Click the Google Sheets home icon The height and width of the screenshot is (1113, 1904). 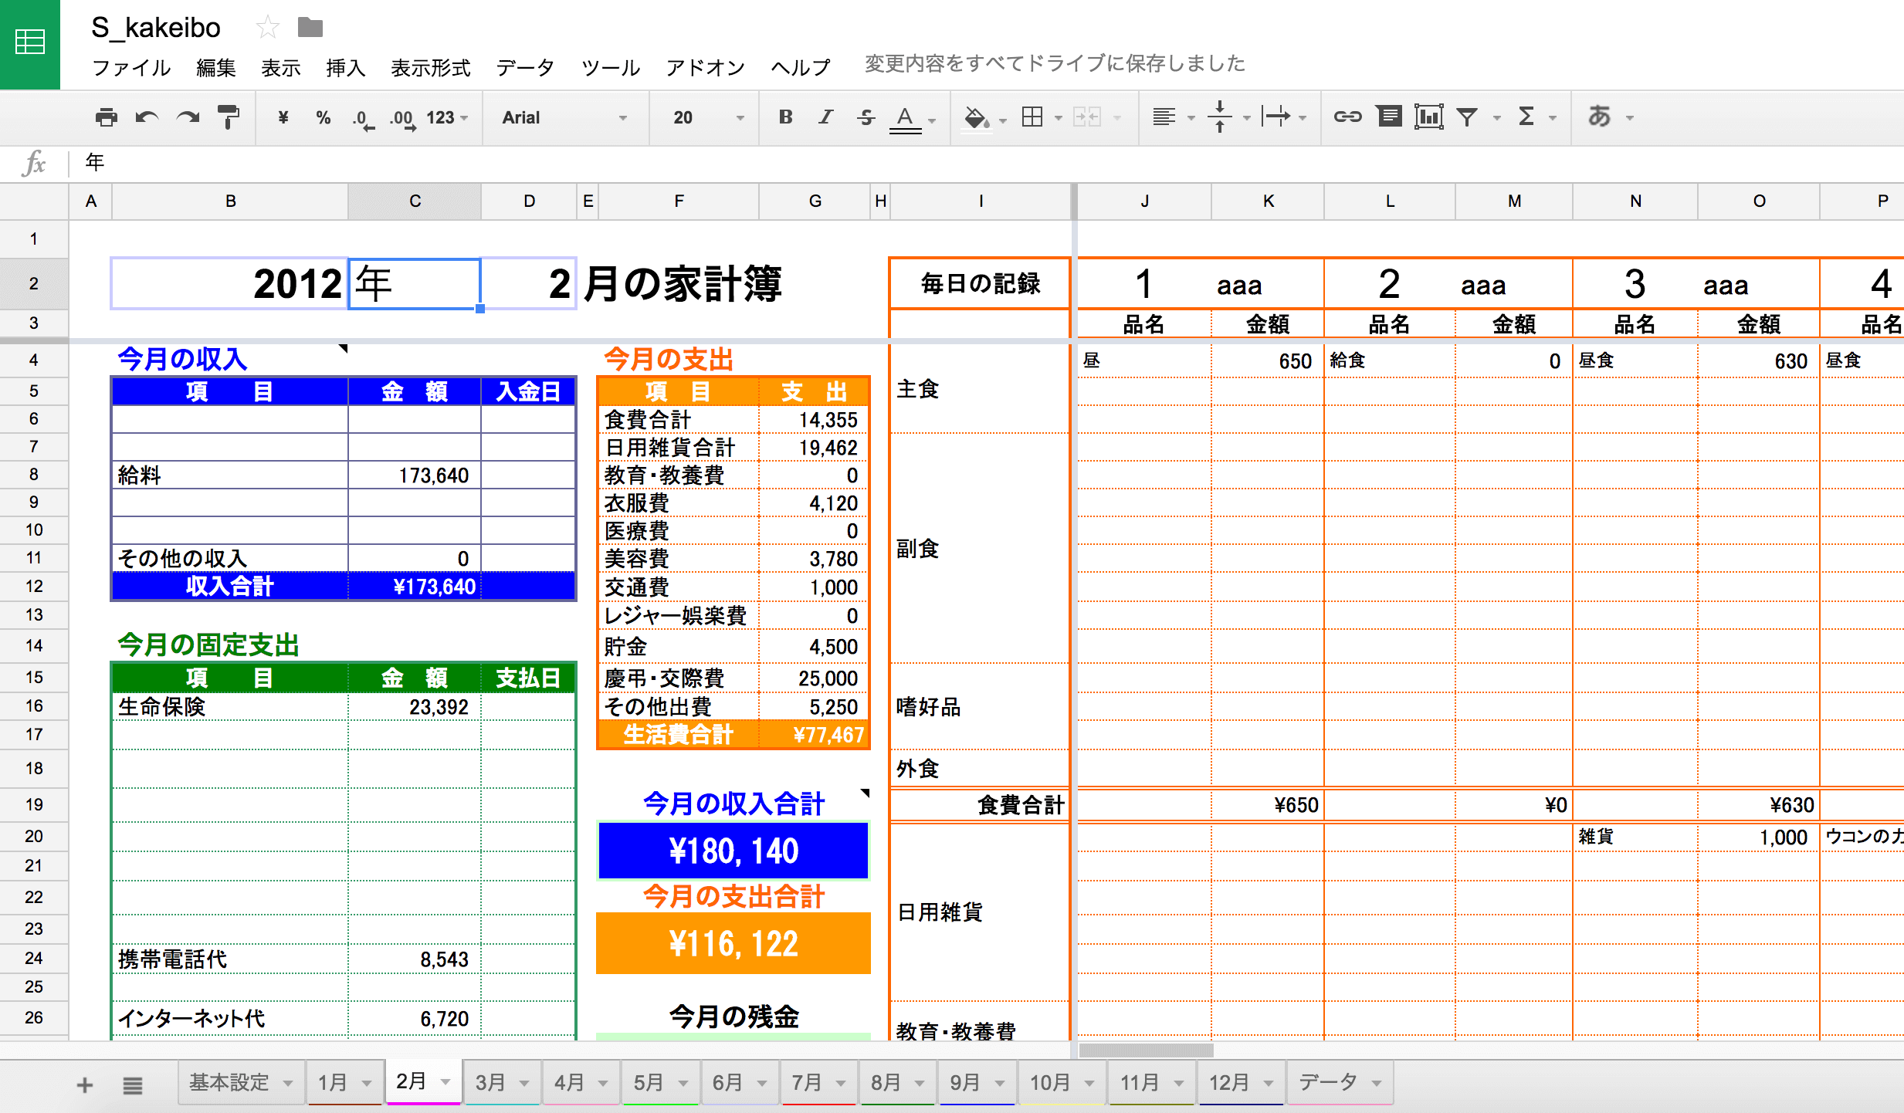tap(30, 42)
